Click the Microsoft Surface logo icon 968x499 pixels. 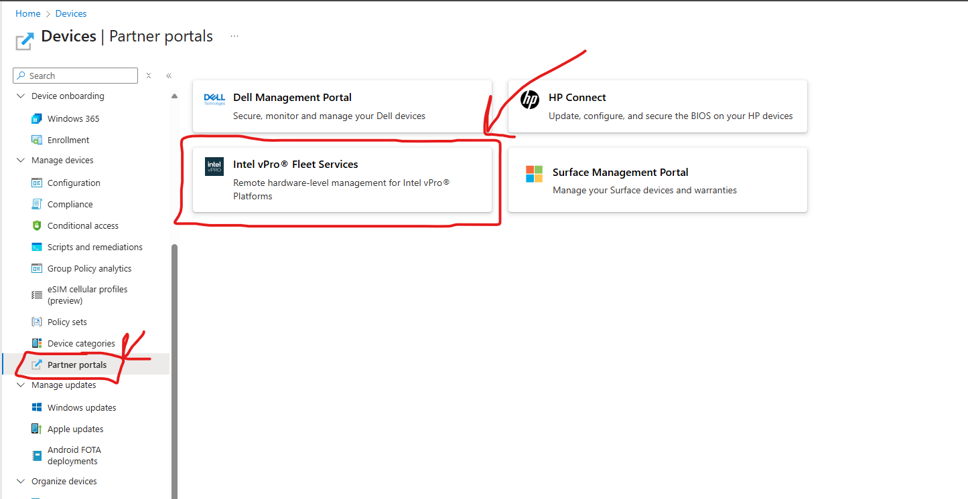coord(534,174)
